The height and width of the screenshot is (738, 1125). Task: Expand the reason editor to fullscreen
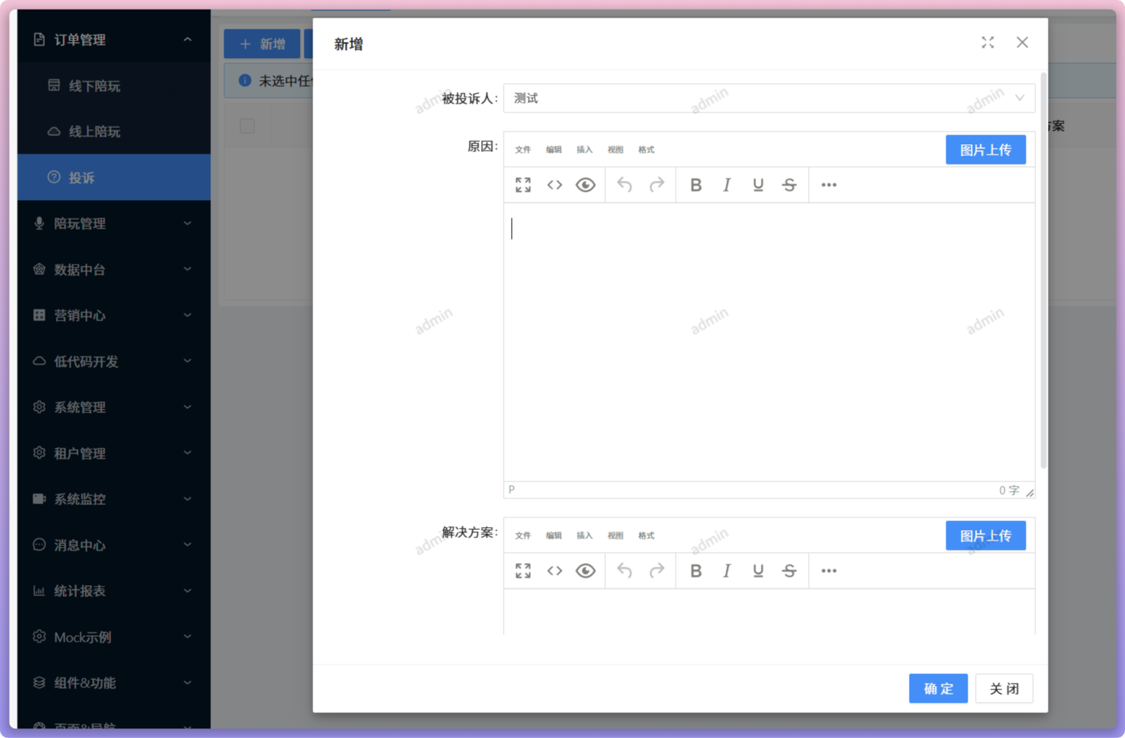point(522,184)
